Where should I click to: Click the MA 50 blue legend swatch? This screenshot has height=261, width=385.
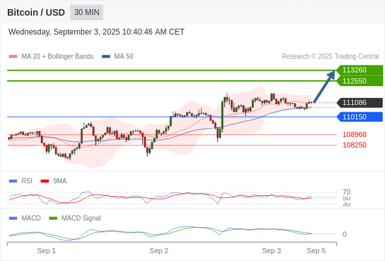(x=106, y=57)
